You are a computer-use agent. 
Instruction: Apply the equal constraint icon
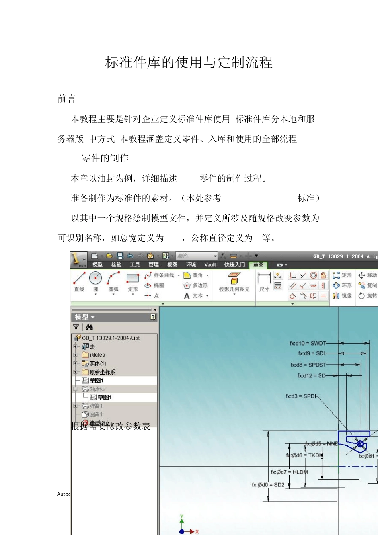point(323,296)
